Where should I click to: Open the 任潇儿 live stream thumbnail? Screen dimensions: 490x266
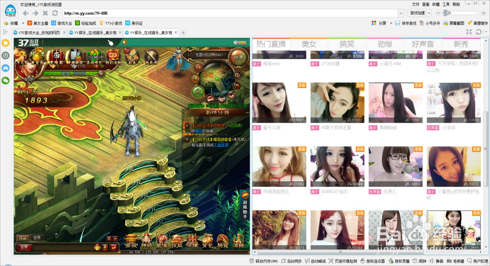(395, 167)
